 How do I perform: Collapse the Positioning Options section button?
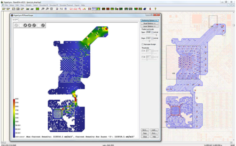(149, 21)
